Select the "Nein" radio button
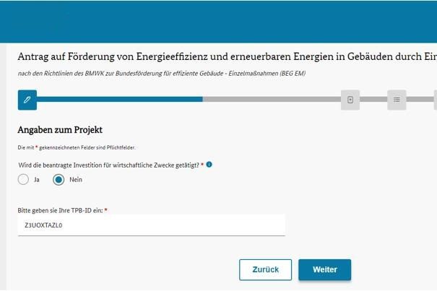This screenshot has height=291, width=437. [x=59, y=179]
